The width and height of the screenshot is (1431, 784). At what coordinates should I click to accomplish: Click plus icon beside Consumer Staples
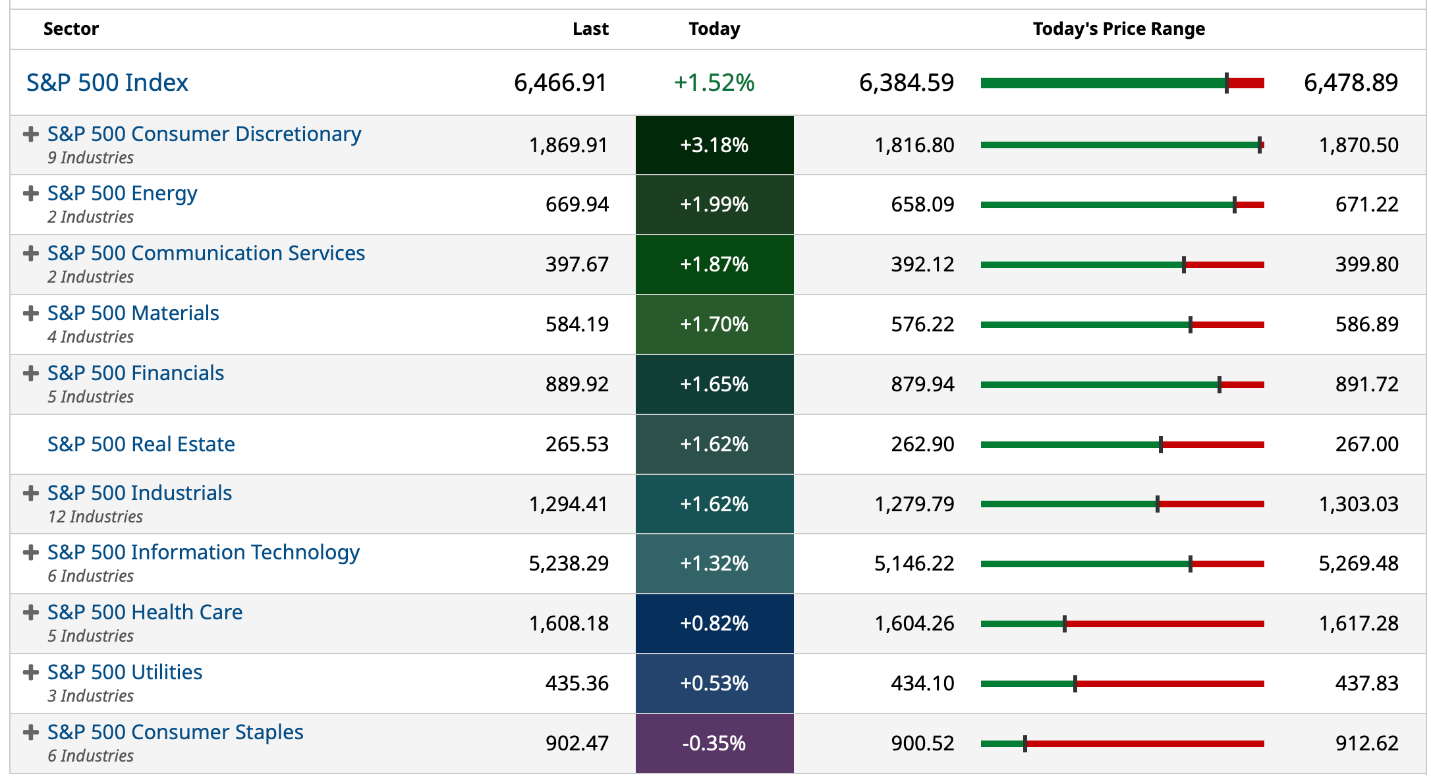tap(30, 733)
